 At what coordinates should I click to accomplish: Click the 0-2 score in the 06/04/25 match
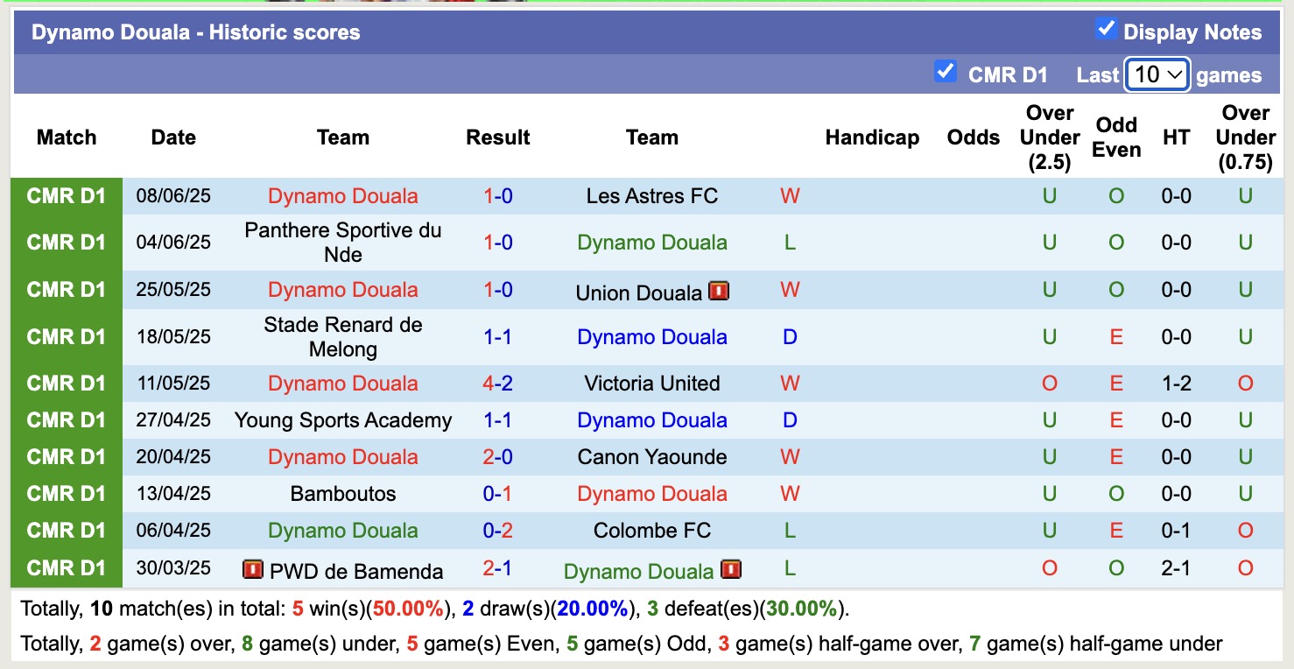pyautogui.click(x=497, y=531)
